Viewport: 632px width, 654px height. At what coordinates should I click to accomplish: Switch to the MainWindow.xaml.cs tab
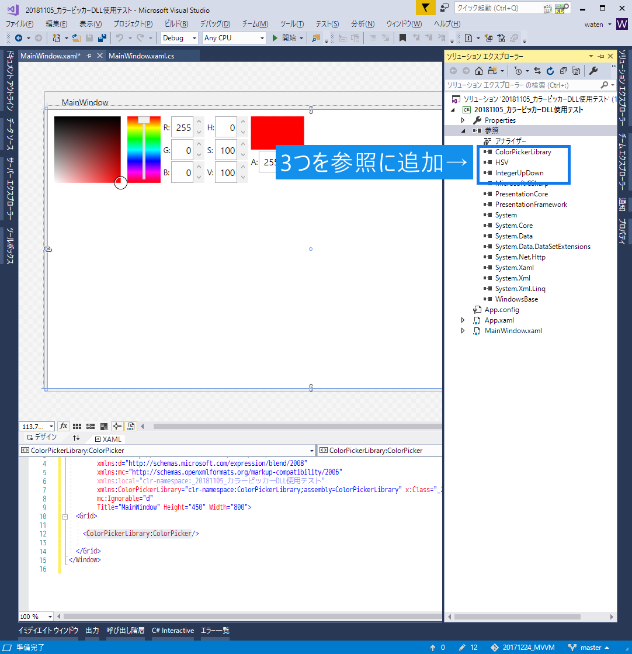pyautogui.click(x=141, y=56)
